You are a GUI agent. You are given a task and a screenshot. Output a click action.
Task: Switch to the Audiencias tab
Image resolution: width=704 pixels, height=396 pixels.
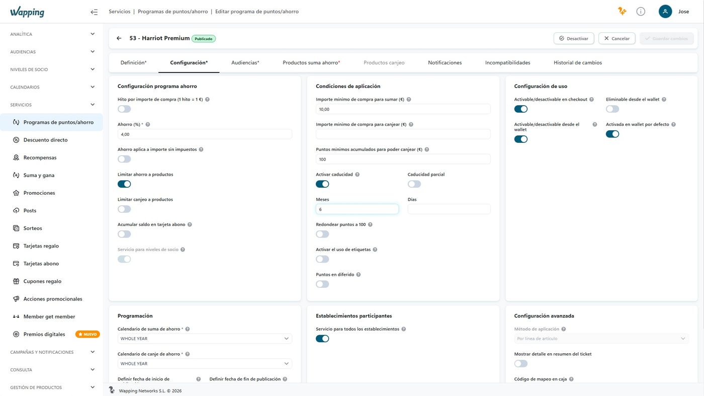[245, 63]
